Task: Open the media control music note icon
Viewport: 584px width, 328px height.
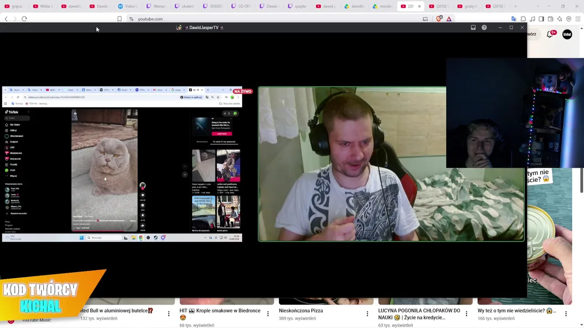Action: pyautogui.click(x=532, y=19)
